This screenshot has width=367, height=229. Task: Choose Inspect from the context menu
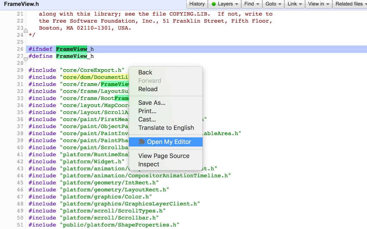click(149, 164)
